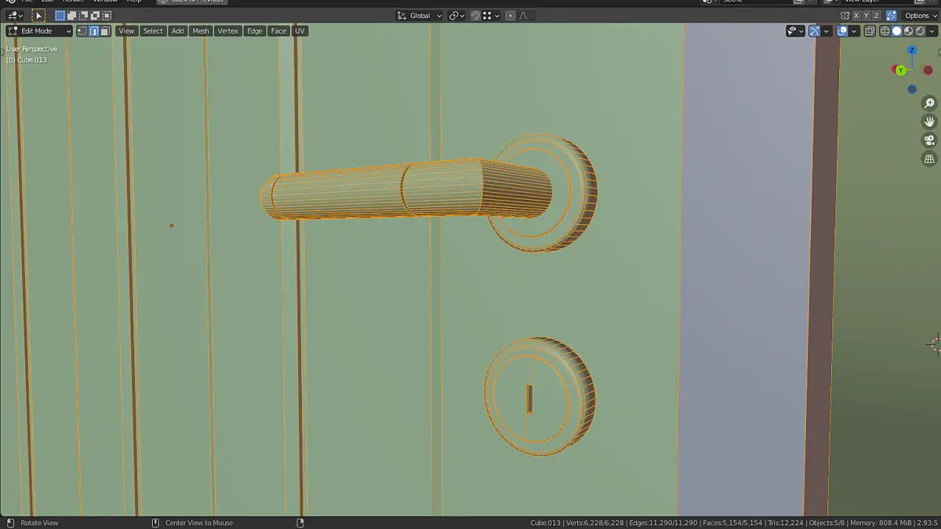Open the Edit Mode dropdown
This screenshot has width=941, height=529.
click(39, 31)
